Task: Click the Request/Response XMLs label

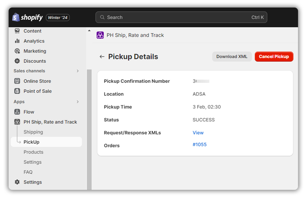Action: tap(132, 132)
